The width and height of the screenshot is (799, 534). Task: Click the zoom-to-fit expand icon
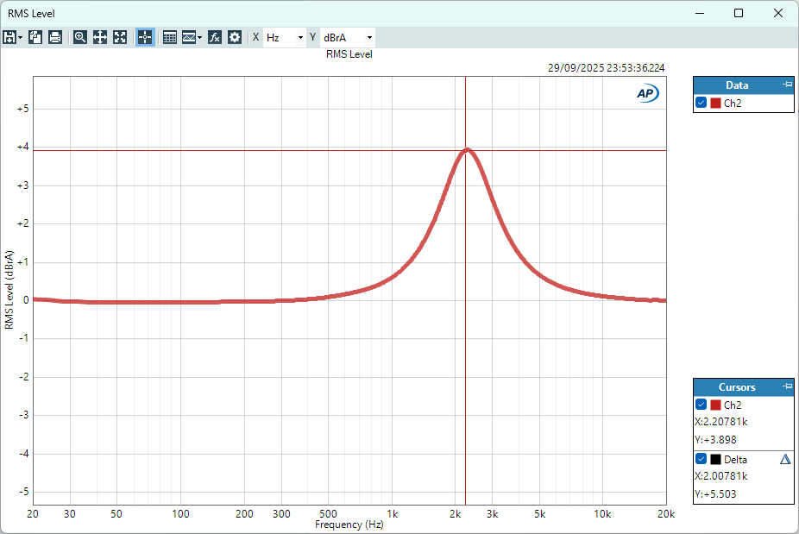[120, 37]
